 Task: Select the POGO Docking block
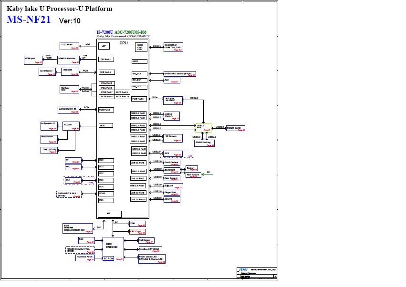204,143
